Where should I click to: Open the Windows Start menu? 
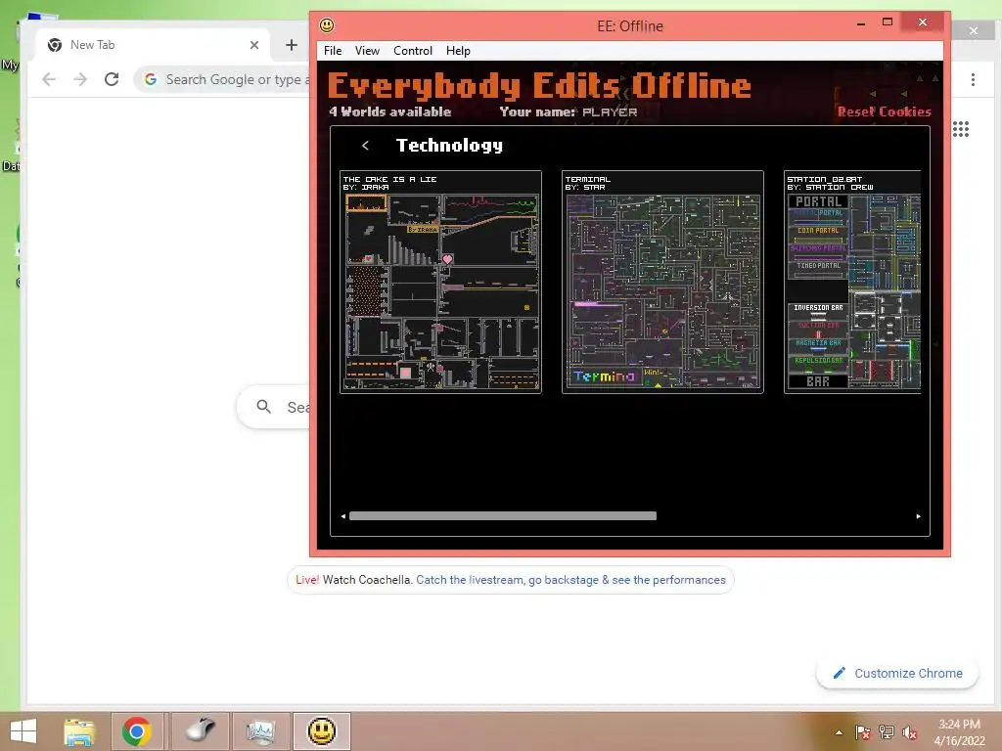click(x=23, y=731)
